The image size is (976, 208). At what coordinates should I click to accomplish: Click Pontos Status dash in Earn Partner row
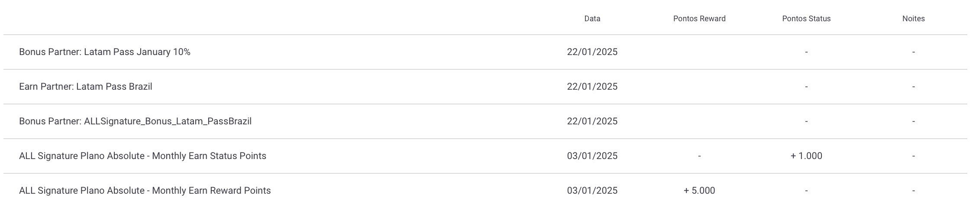coord(806,87)
